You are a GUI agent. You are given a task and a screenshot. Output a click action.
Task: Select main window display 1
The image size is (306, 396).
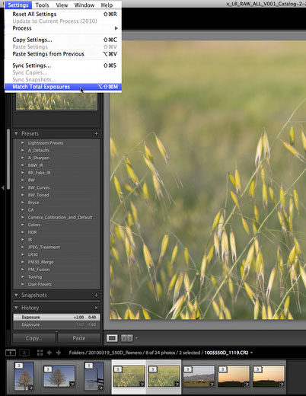point(11,353)
